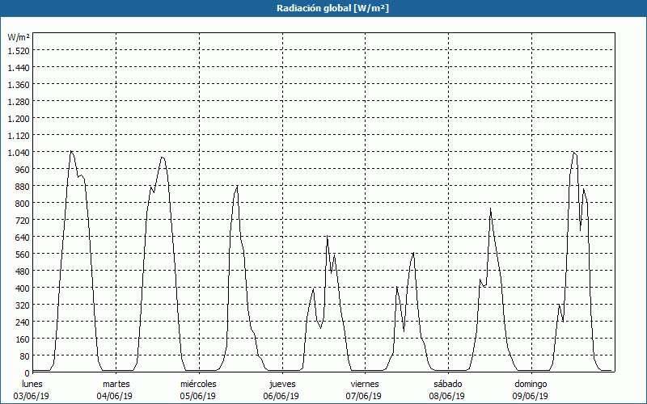Viewport: 647px width, 404px height.
Task: Click the 'martes' day label
Action: pyautogui.click(x=116, y=384)
